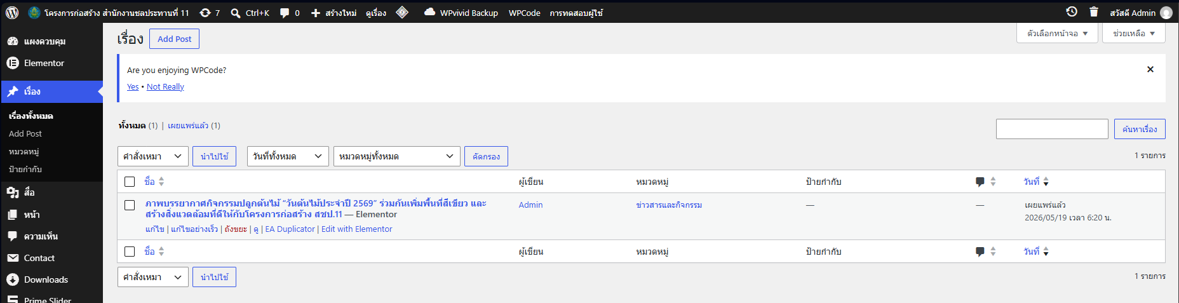The width and height of the screenshot is (1179, 303).
Task: Open the history clock icon in admin bar
Action: coord(1072,11)
